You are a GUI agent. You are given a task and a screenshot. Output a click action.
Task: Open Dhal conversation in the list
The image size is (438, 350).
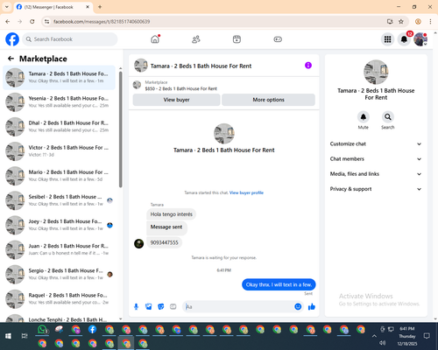point(59,127)
